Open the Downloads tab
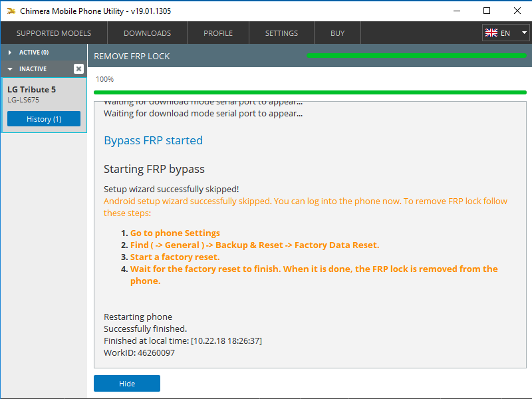The height and width of the screenshot is (399, 532). pyautogui.click(x=147, y=33)
